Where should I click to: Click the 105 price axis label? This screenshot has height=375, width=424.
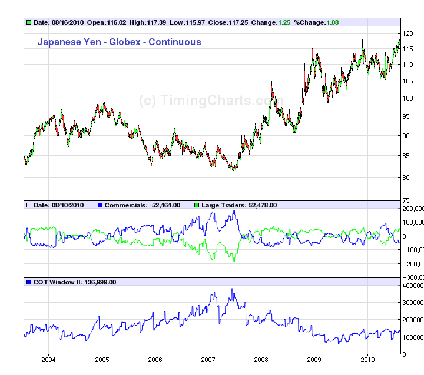(x=408, y=81)
